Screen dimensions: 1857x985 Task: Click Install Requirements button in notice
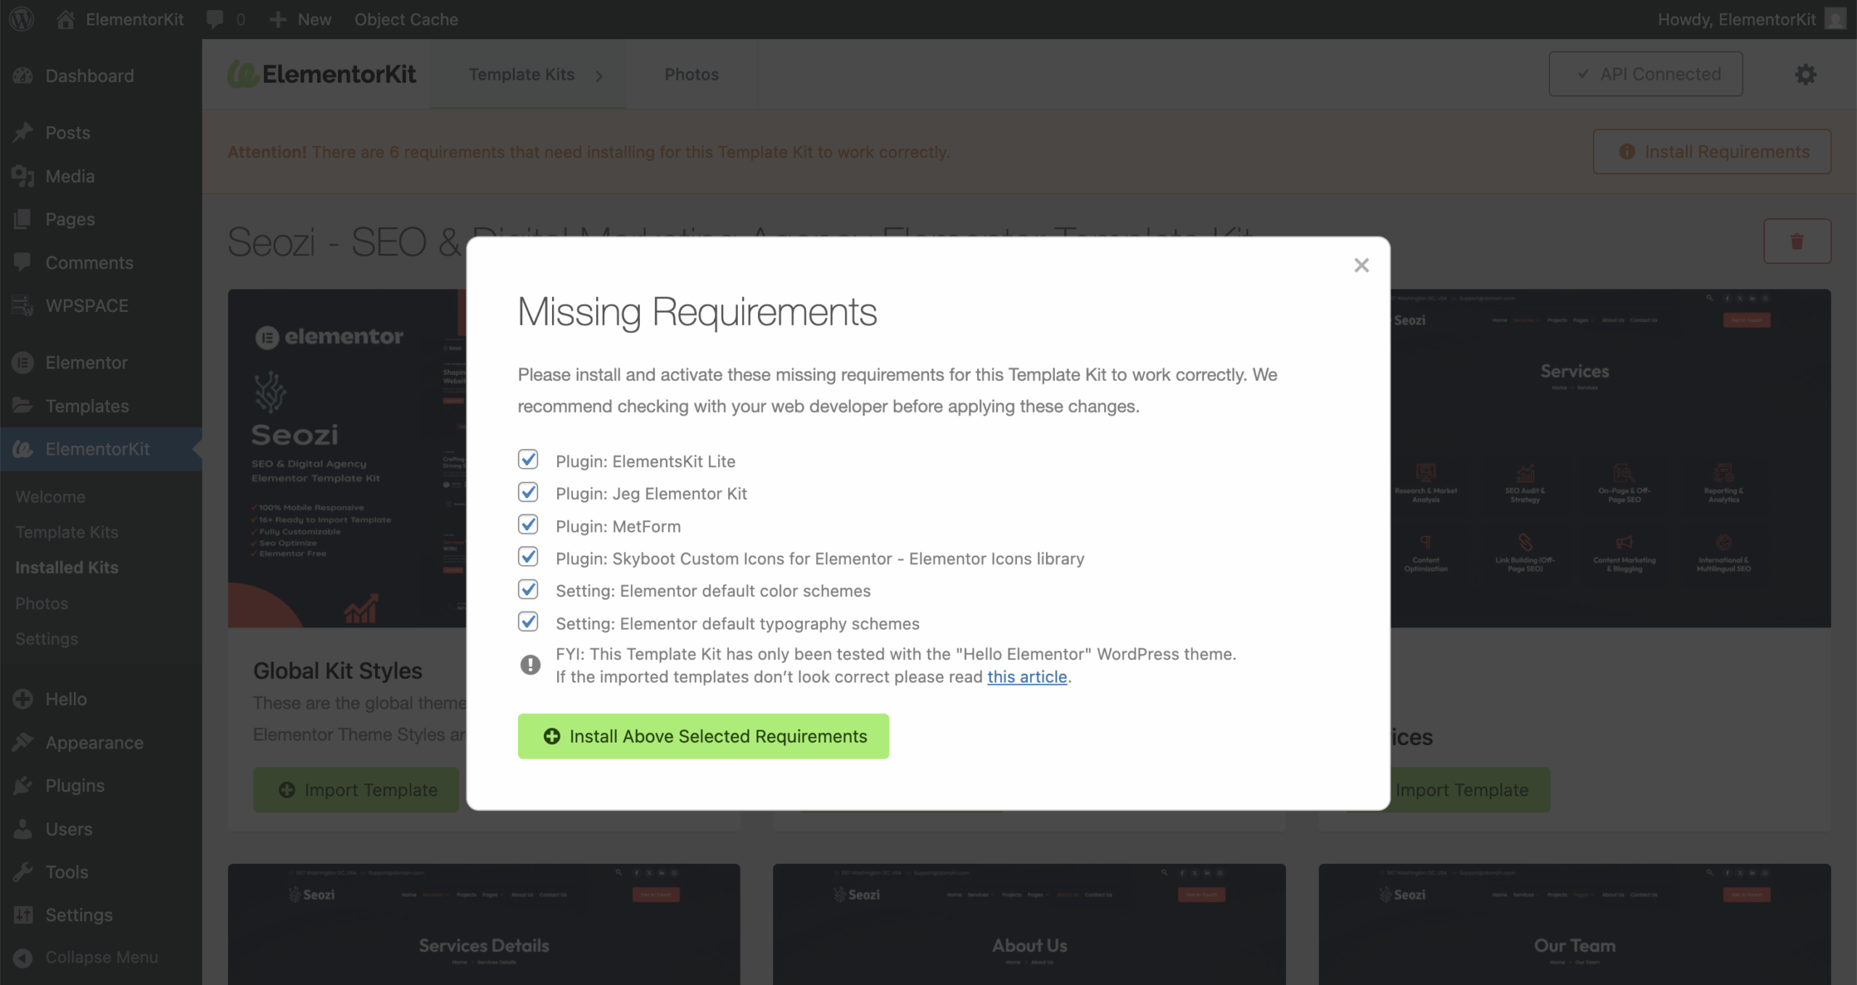[1712, 152]
